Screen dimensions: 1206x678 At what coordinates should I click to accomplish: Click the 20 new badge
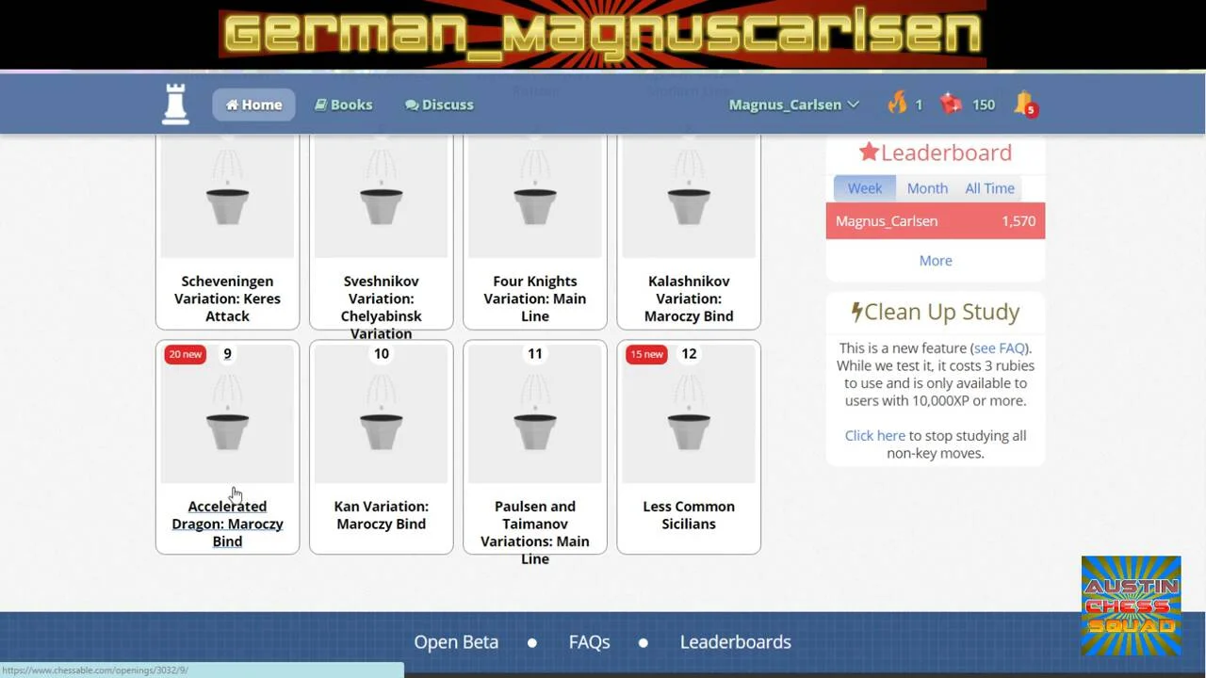[185, 354]
